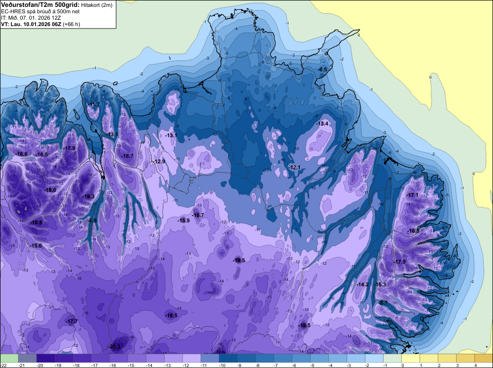
Task: Click the -13.4 temperature value
Action: click(322, 124)
